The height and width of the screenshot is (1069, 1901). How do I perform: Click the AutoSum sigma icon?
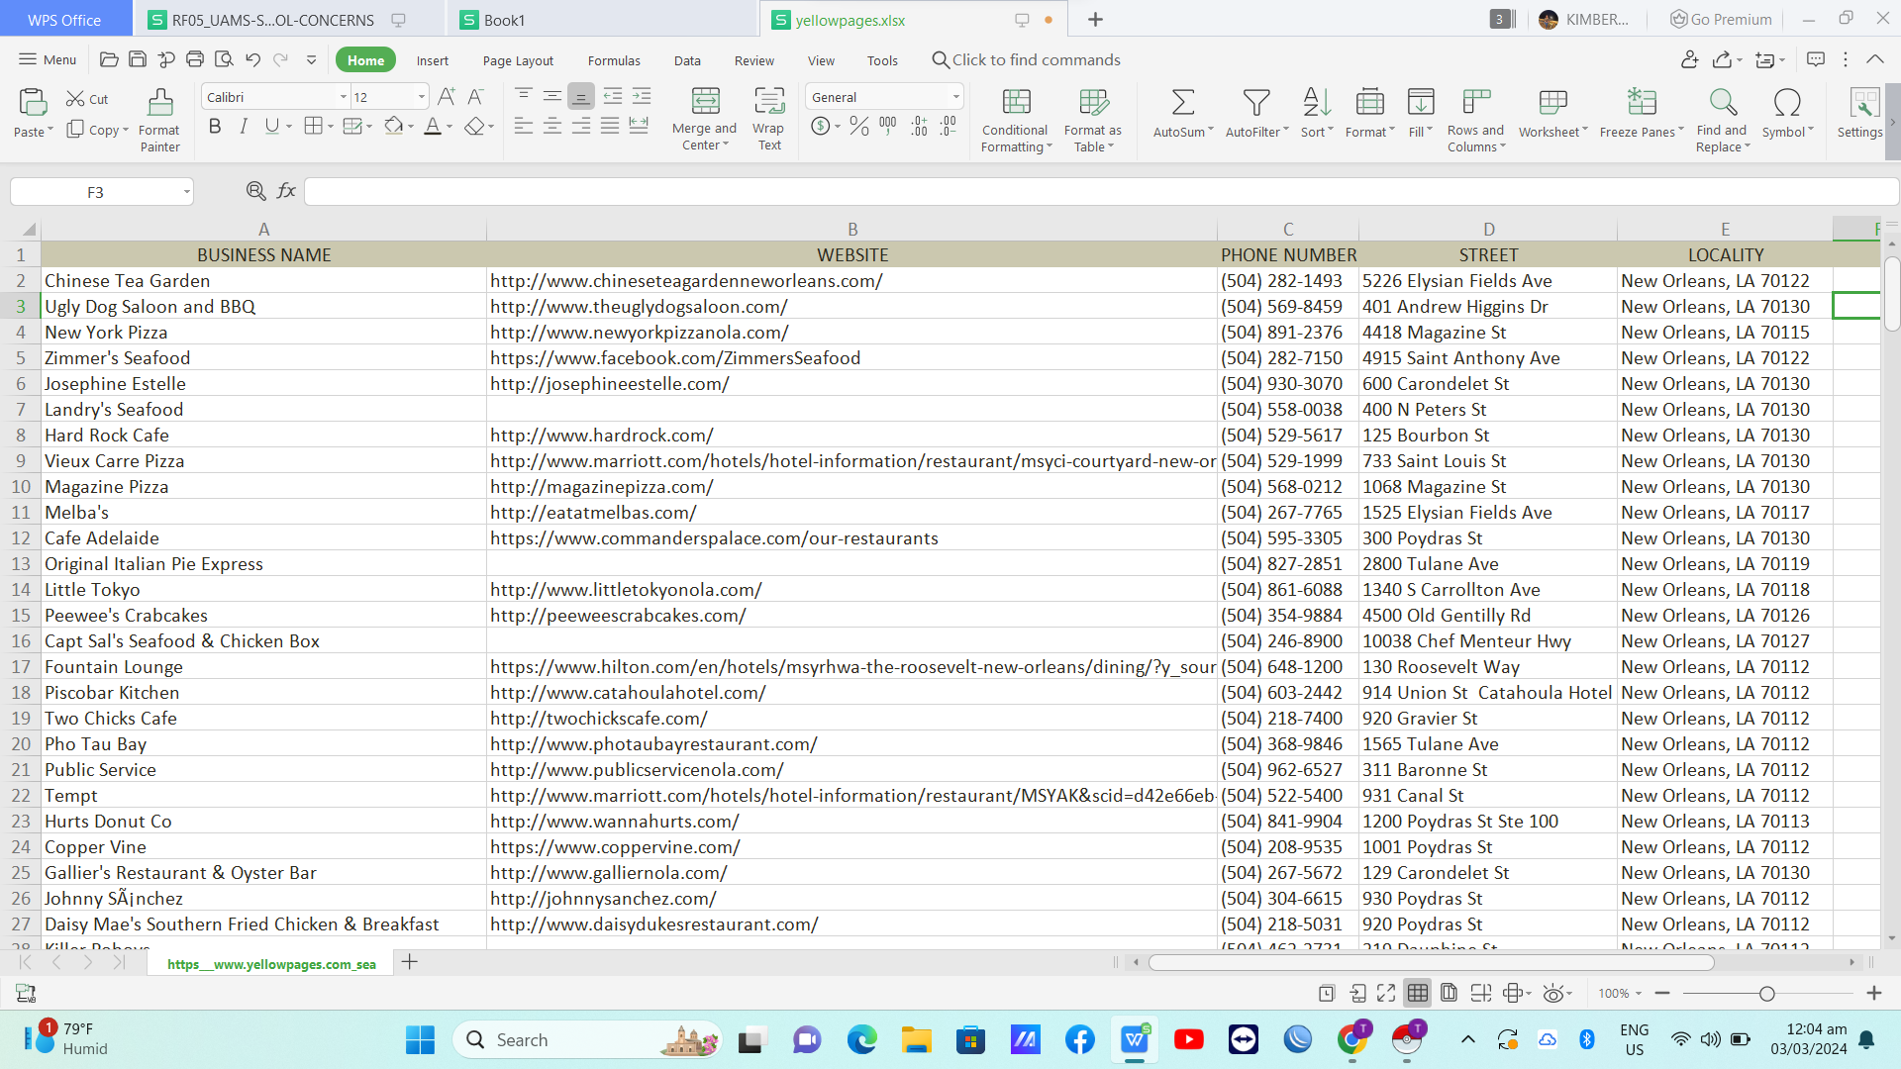click(1182, 103)
